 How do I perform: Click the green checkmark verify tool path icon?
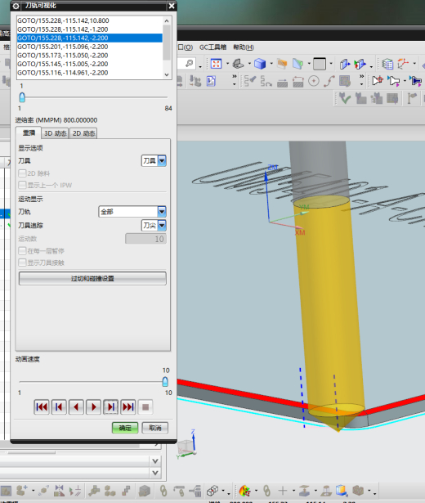coord(345,98)
